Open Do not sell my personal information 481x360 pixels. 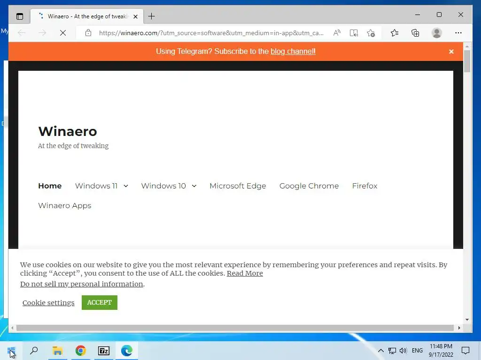pyautogui.click(x=82, y=284)
